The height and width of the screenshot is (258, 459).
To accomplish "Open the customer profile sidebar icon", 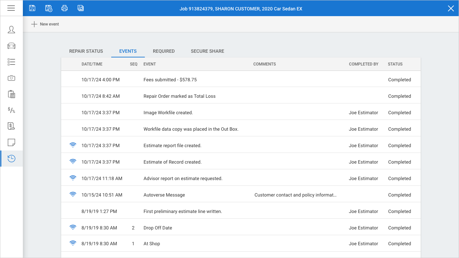I will (x=11, y=30).
